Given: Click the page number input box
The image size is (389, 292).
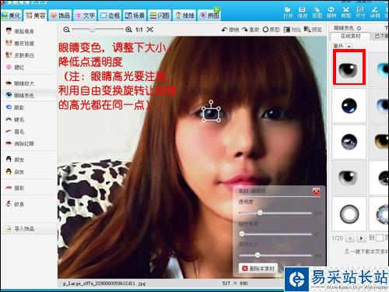Looking at the screenshot, I should [x=380, y=238].
